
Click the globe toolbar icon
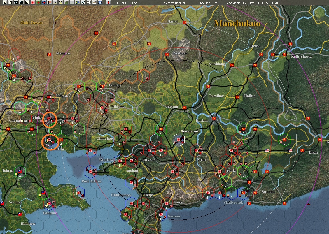(x=78, y=3)
